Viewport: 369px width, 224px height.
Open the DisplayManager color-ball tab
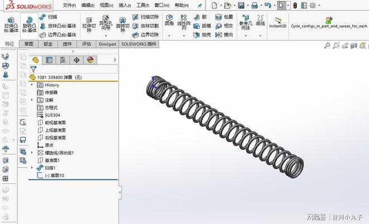tap(90, 60)
